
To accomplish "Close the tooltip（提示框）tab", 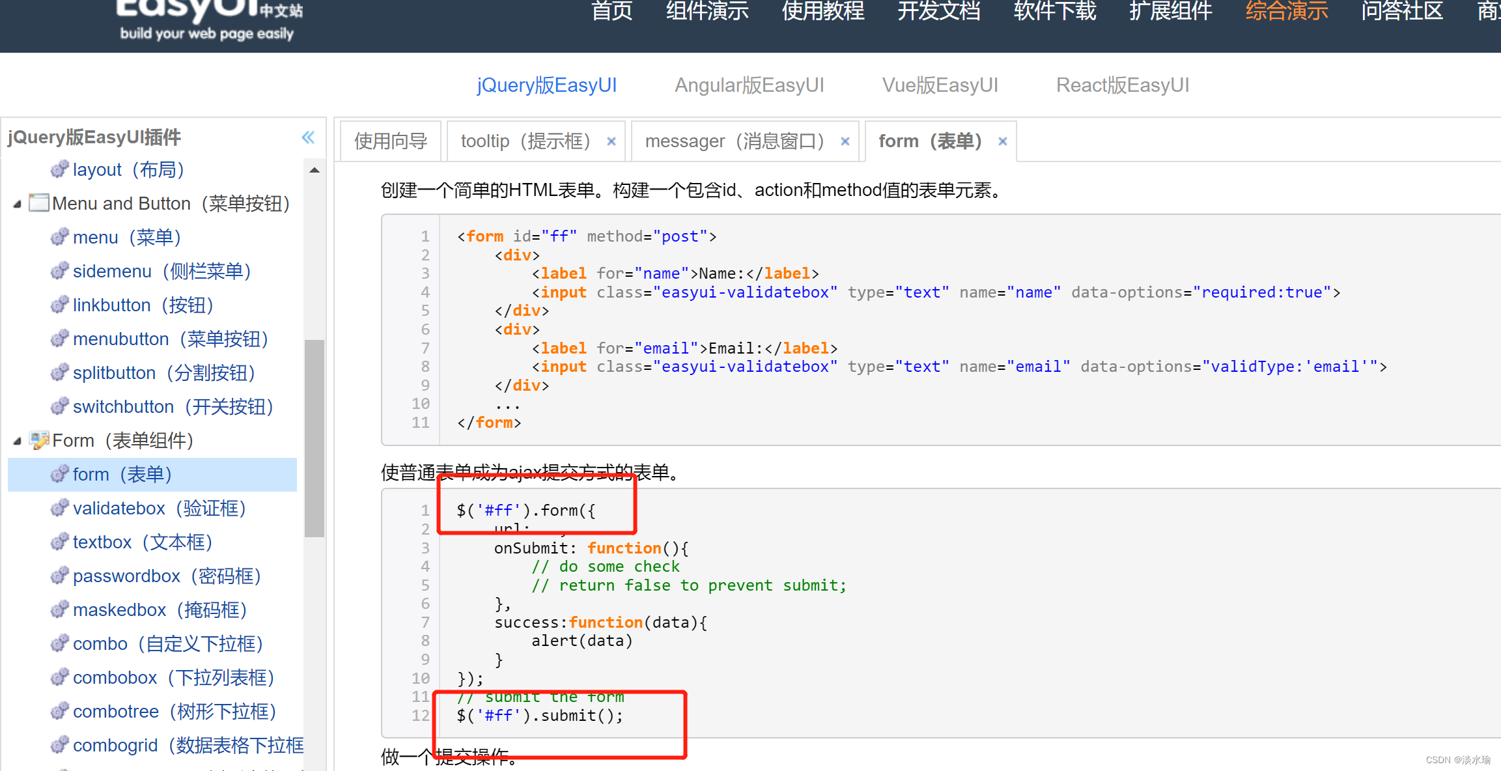I will coord(611,141).
